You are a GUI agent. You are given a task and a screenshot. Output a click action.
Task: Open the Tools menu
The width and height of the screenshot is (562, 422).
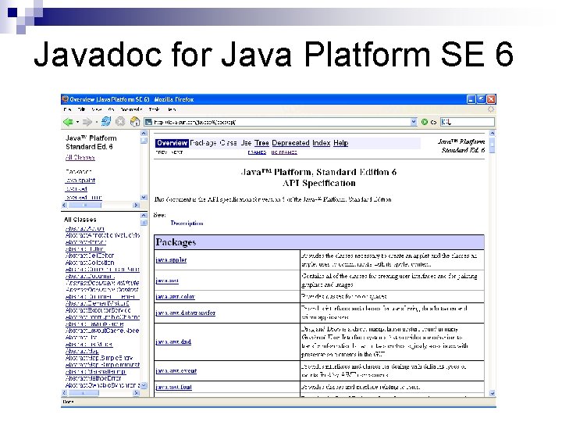154,109
